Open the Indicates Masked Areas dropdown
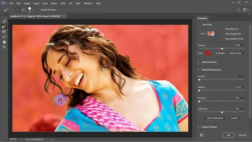 (237, 53)
